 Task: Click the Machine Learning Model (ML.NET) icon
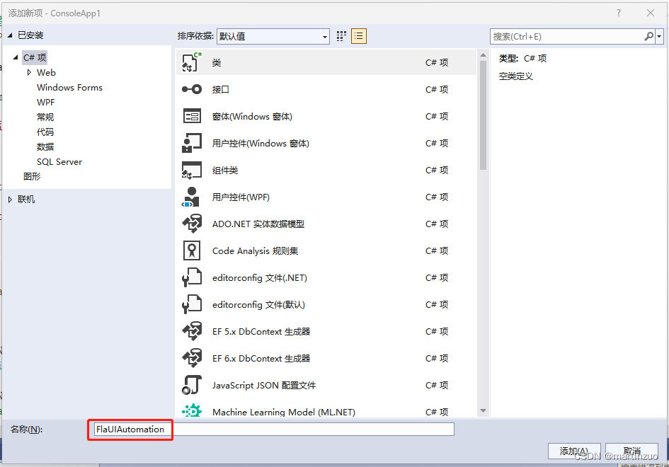coord(192,410)
